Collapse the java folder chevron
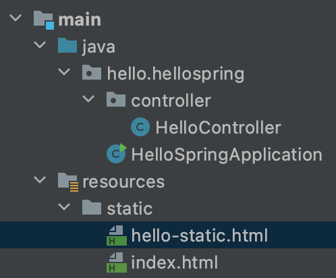336x278 pixels. [x=40, y=45]
